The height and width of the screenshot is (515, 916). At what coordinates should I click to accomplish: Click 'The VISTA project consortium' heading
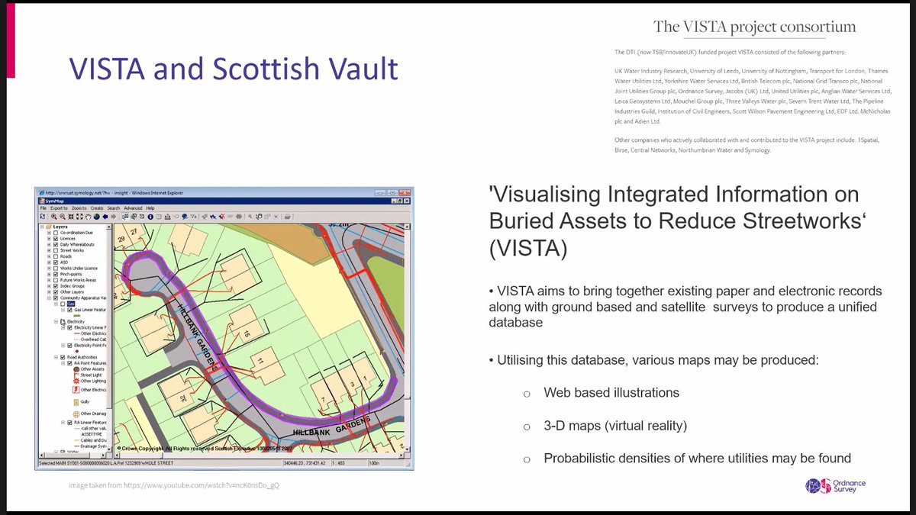pos(755,27)
